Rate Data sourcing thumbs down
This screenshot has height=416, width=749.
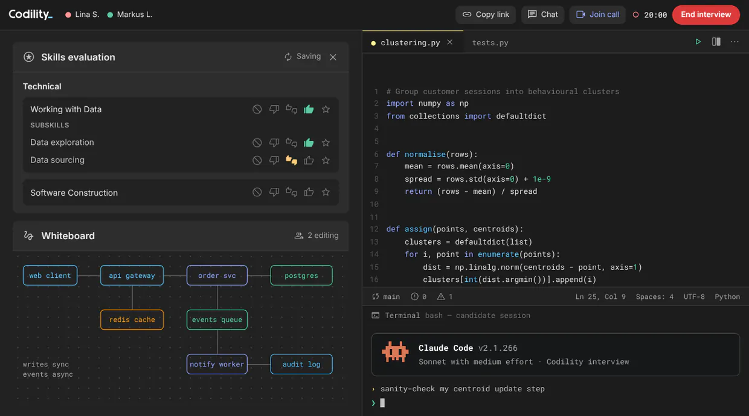(274, 160)
